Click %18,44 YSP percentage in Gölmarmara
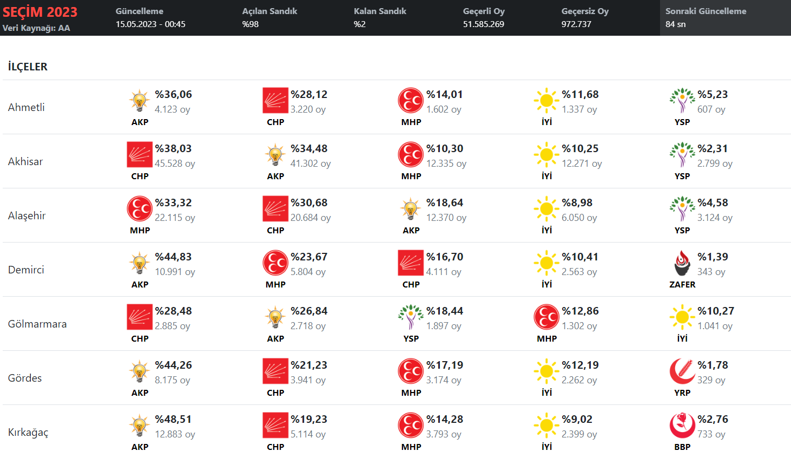 [x=445, y=311]
